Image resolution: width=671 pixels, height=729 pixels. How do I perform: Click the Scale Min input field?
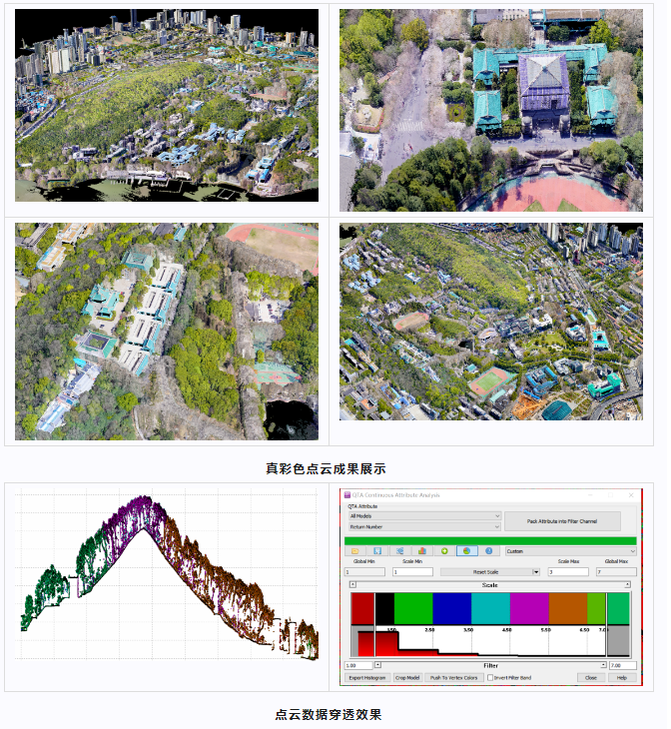click(x=412, y=572)
